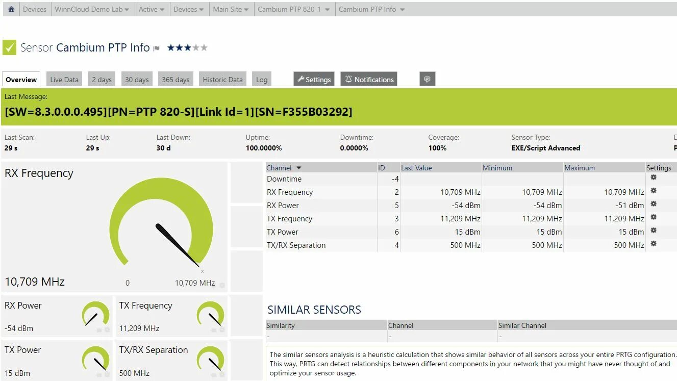The height and width of the screenshot is (381, 677).
Task: Select the RX Power mini gauge
Action: (x=96, y=314)
